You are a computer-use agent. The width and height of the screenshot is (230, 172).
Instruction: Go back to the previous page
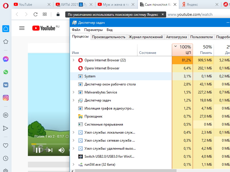(x=17, y=14)
